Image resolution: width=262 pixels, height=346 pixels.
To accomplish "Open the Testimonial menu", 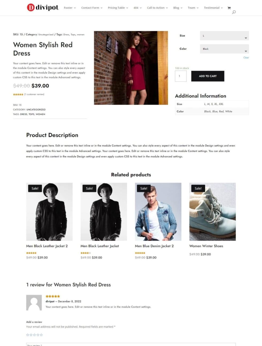I will coord(213,8).
